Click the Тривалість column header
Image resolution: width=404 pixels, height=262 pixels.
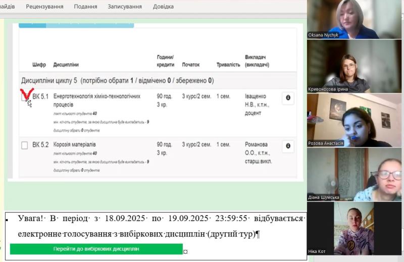(x=228, y=65)
